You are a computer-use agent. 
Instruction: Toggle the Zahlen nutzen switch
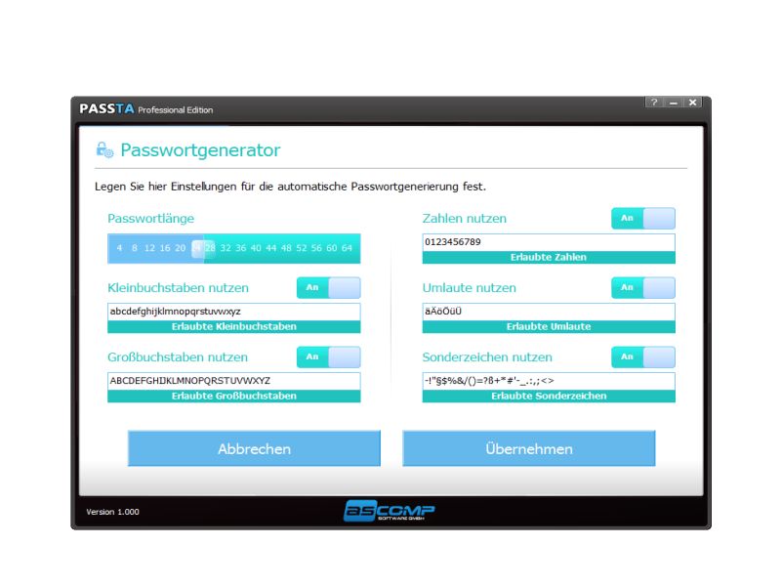coord(643,218)
